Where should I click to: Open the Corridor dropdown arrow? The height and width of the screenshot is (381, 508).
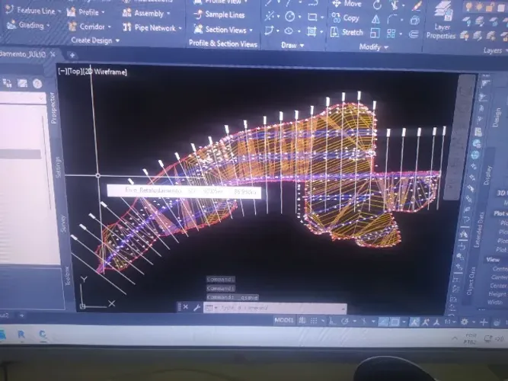tap(109, 27)
